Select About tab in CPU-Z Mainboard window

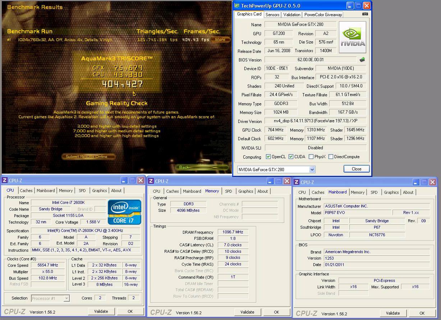pos(408,192)
